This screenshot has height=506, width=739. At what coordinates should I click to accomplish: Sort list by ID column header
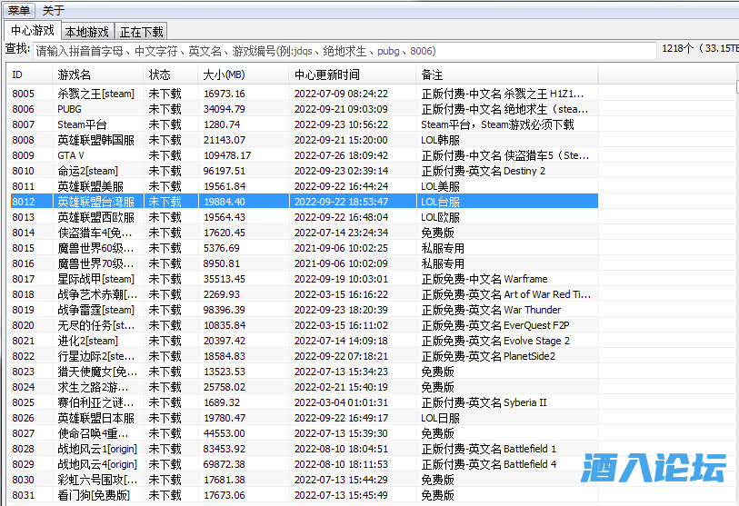click(x=28, y=74)
